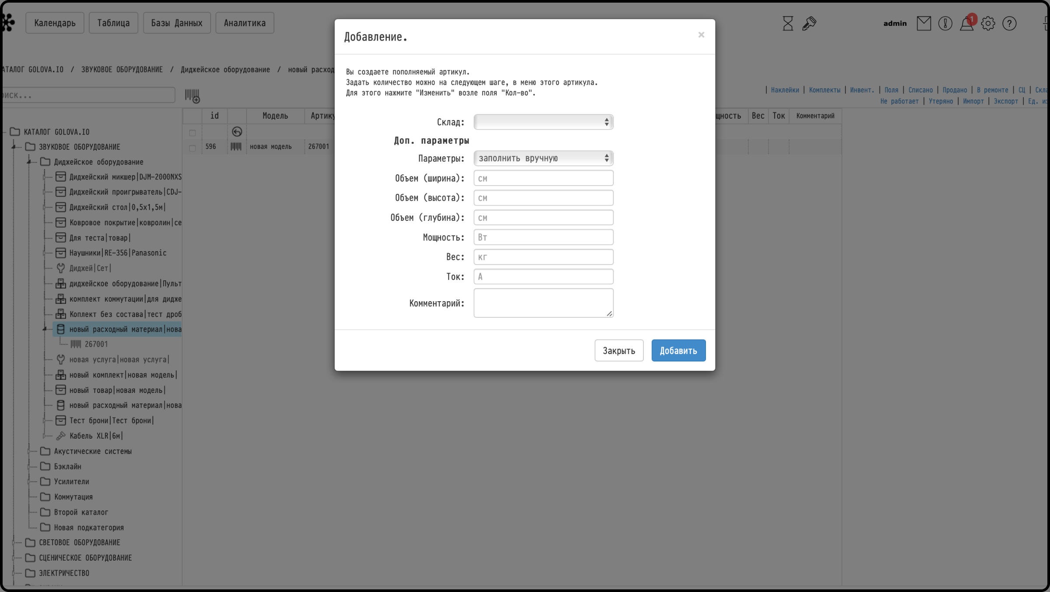Viewport: 1050px width, 592px height.
Task: Expand the Усилители folder node
Action: pyautogui.click(x=29, y=482)
